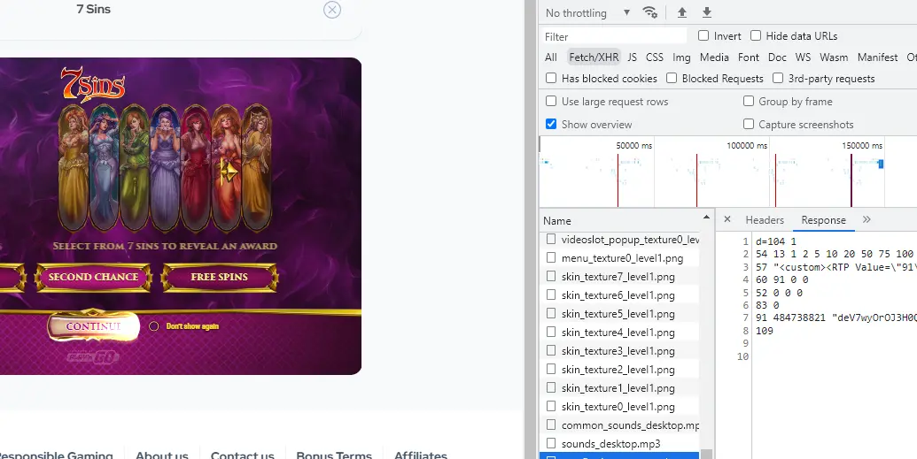
Task: Click the menu_texture0_level1.png file icon
Action: pos(551,257)
